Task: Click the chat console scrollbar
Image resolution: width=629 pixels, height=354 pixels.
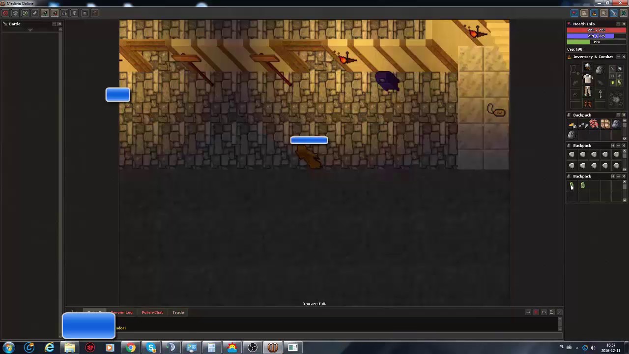Action: (x=560, y=324)
